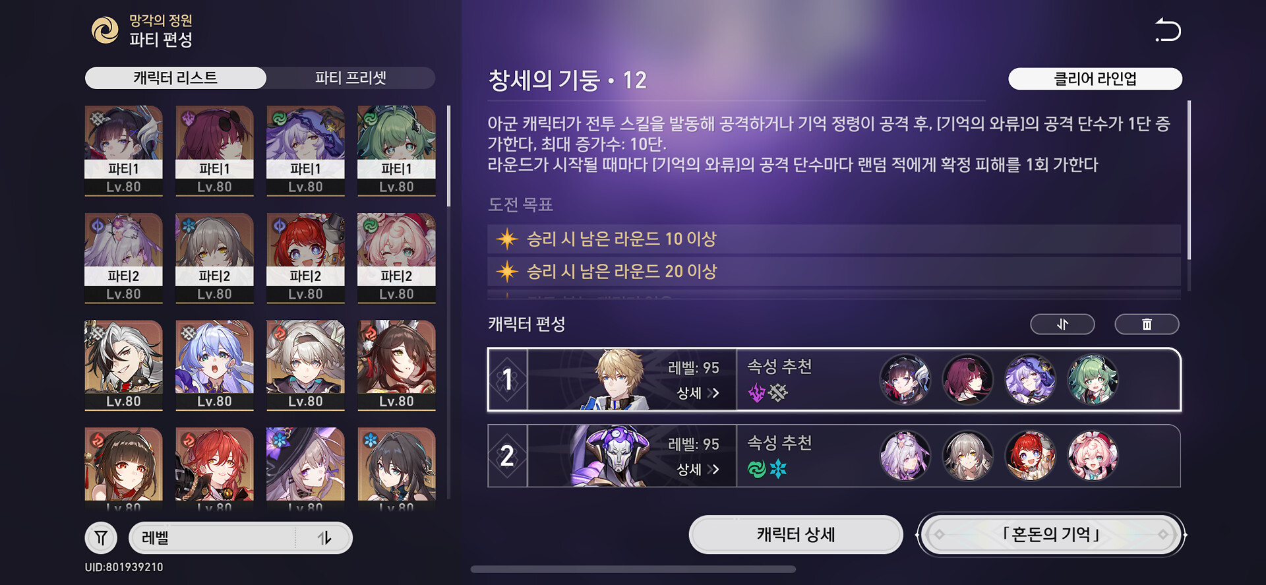Start the 혼돈의 기억 challenge
The image size is (1266, 585).
point(1051,534)
